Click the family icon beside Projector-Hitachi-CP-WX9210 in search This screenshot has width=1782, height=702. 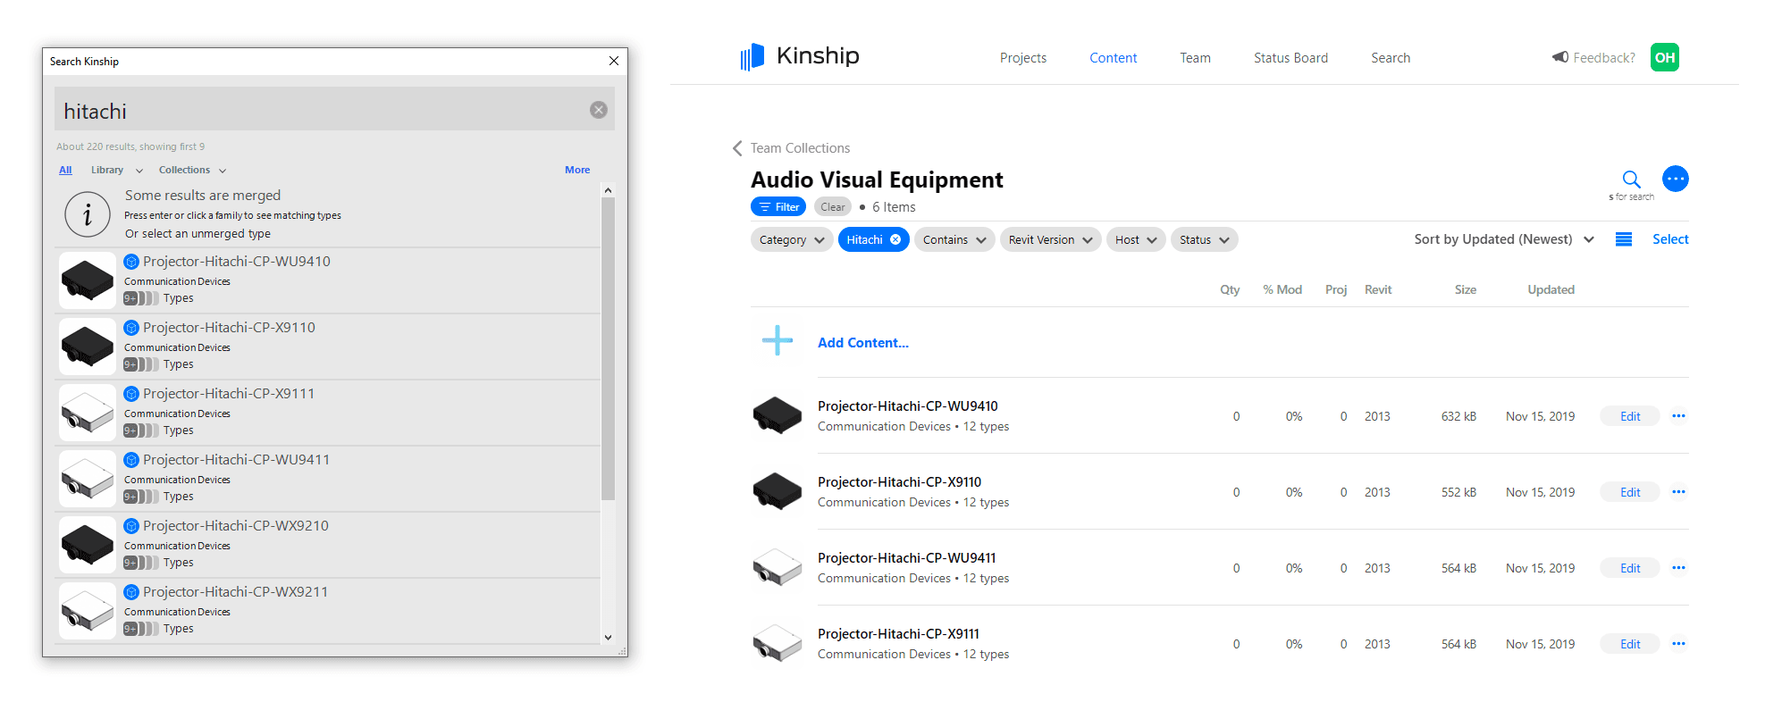131,526
